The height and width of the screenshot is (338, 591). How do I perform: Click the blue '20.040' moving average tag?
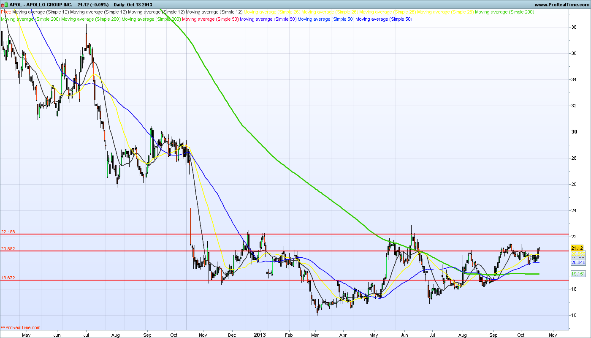click(578, 262)
